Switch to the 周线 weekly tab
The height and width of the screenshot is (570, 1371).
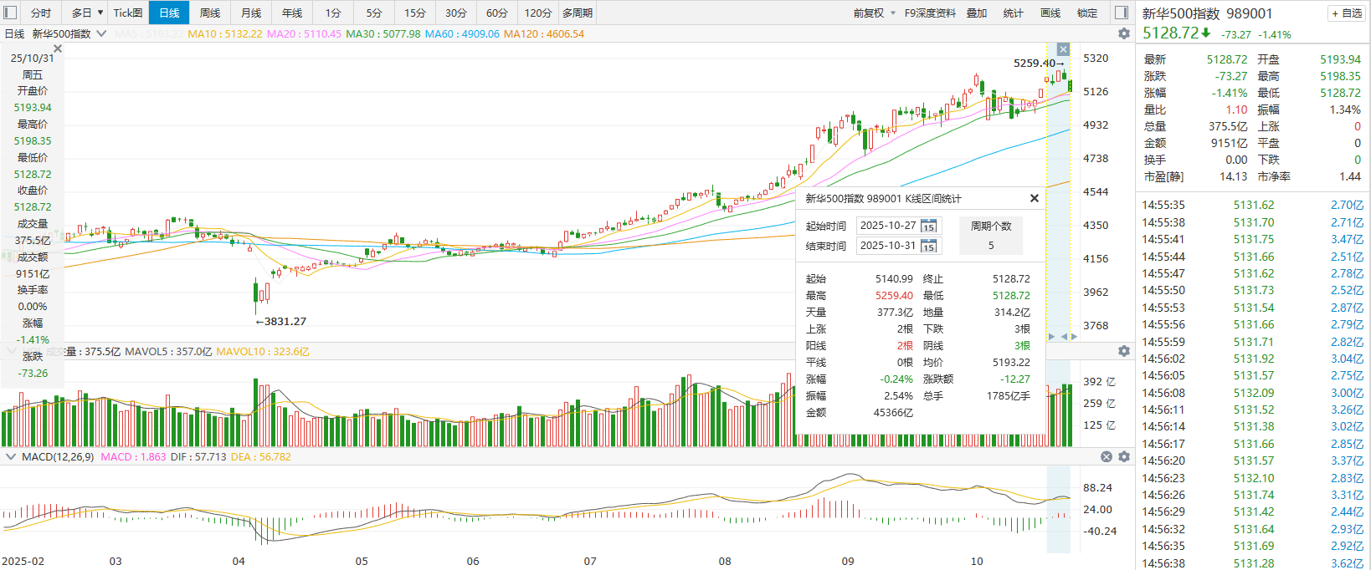click(x=210, y=13)
